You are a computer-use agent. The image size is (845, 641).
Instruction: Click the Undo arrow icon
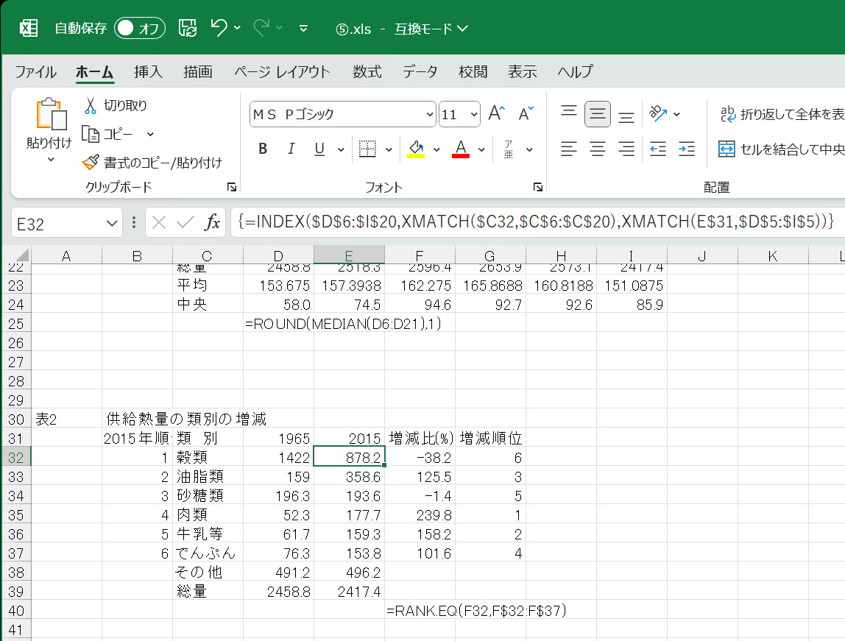pos(219,28)
